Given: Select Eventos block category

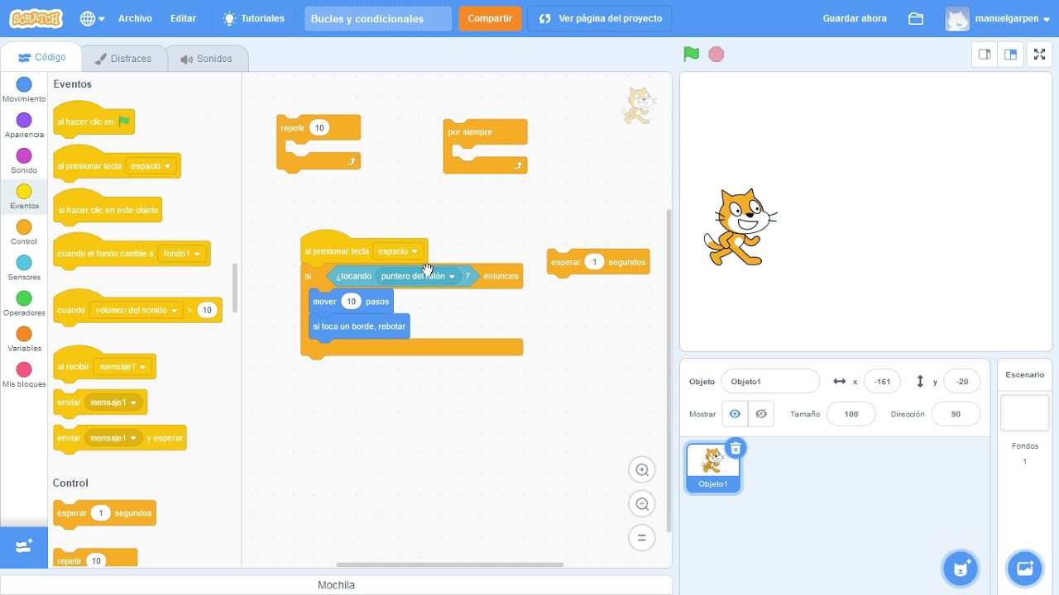Looking at the screenshot, I should [24, 197].
